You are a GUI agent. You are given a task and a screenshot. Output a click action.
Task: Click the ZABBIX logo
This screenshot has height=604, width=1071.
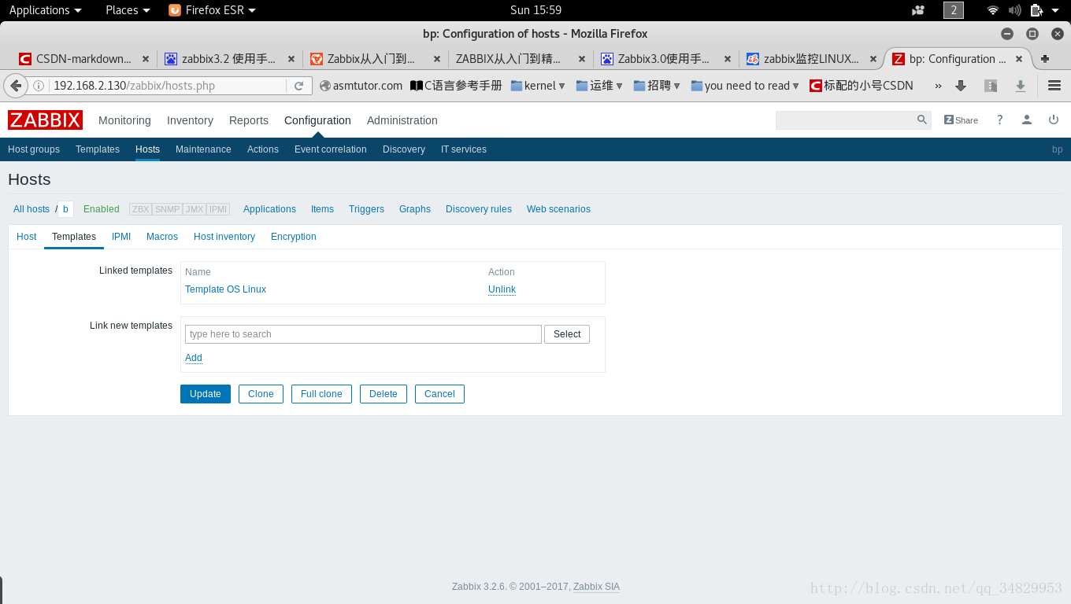45,120
